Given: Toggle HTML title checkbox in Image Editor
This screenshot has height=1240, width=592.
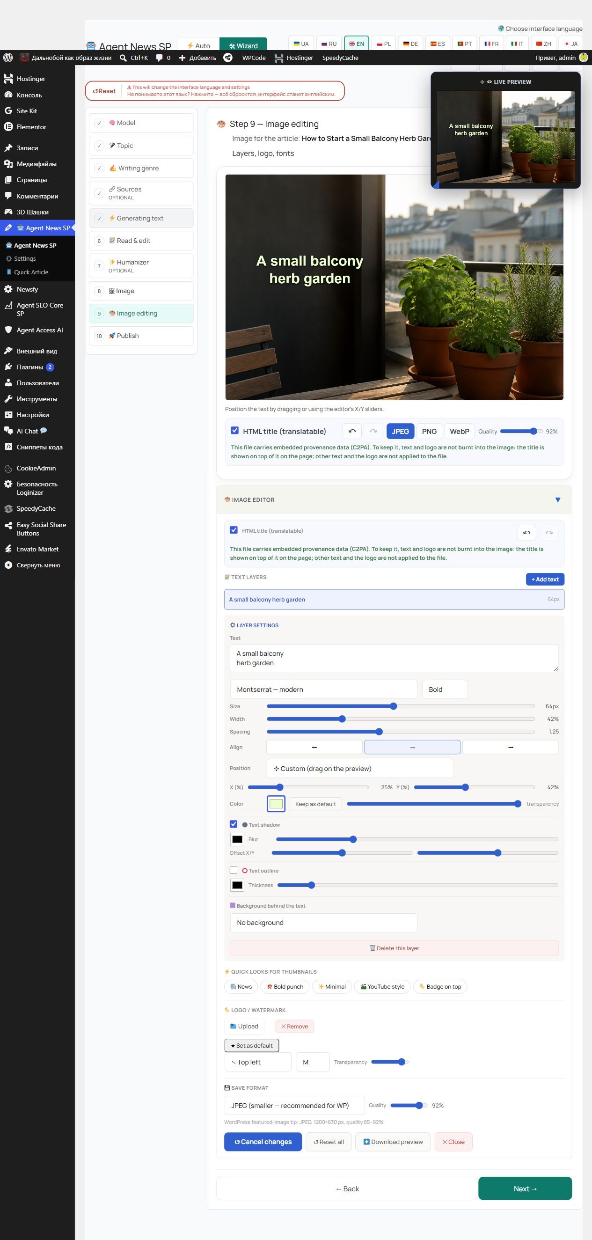Looking at the screenshot, I should click(234, 530).
